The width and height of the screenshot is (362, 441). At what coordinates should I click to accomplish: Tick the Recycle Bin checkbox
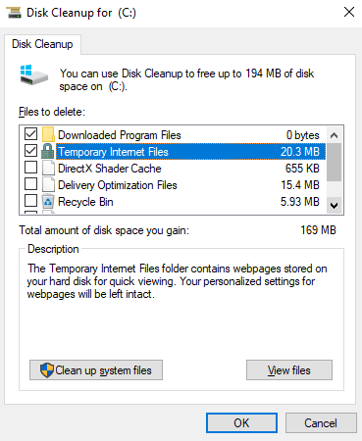click(30, 201)
